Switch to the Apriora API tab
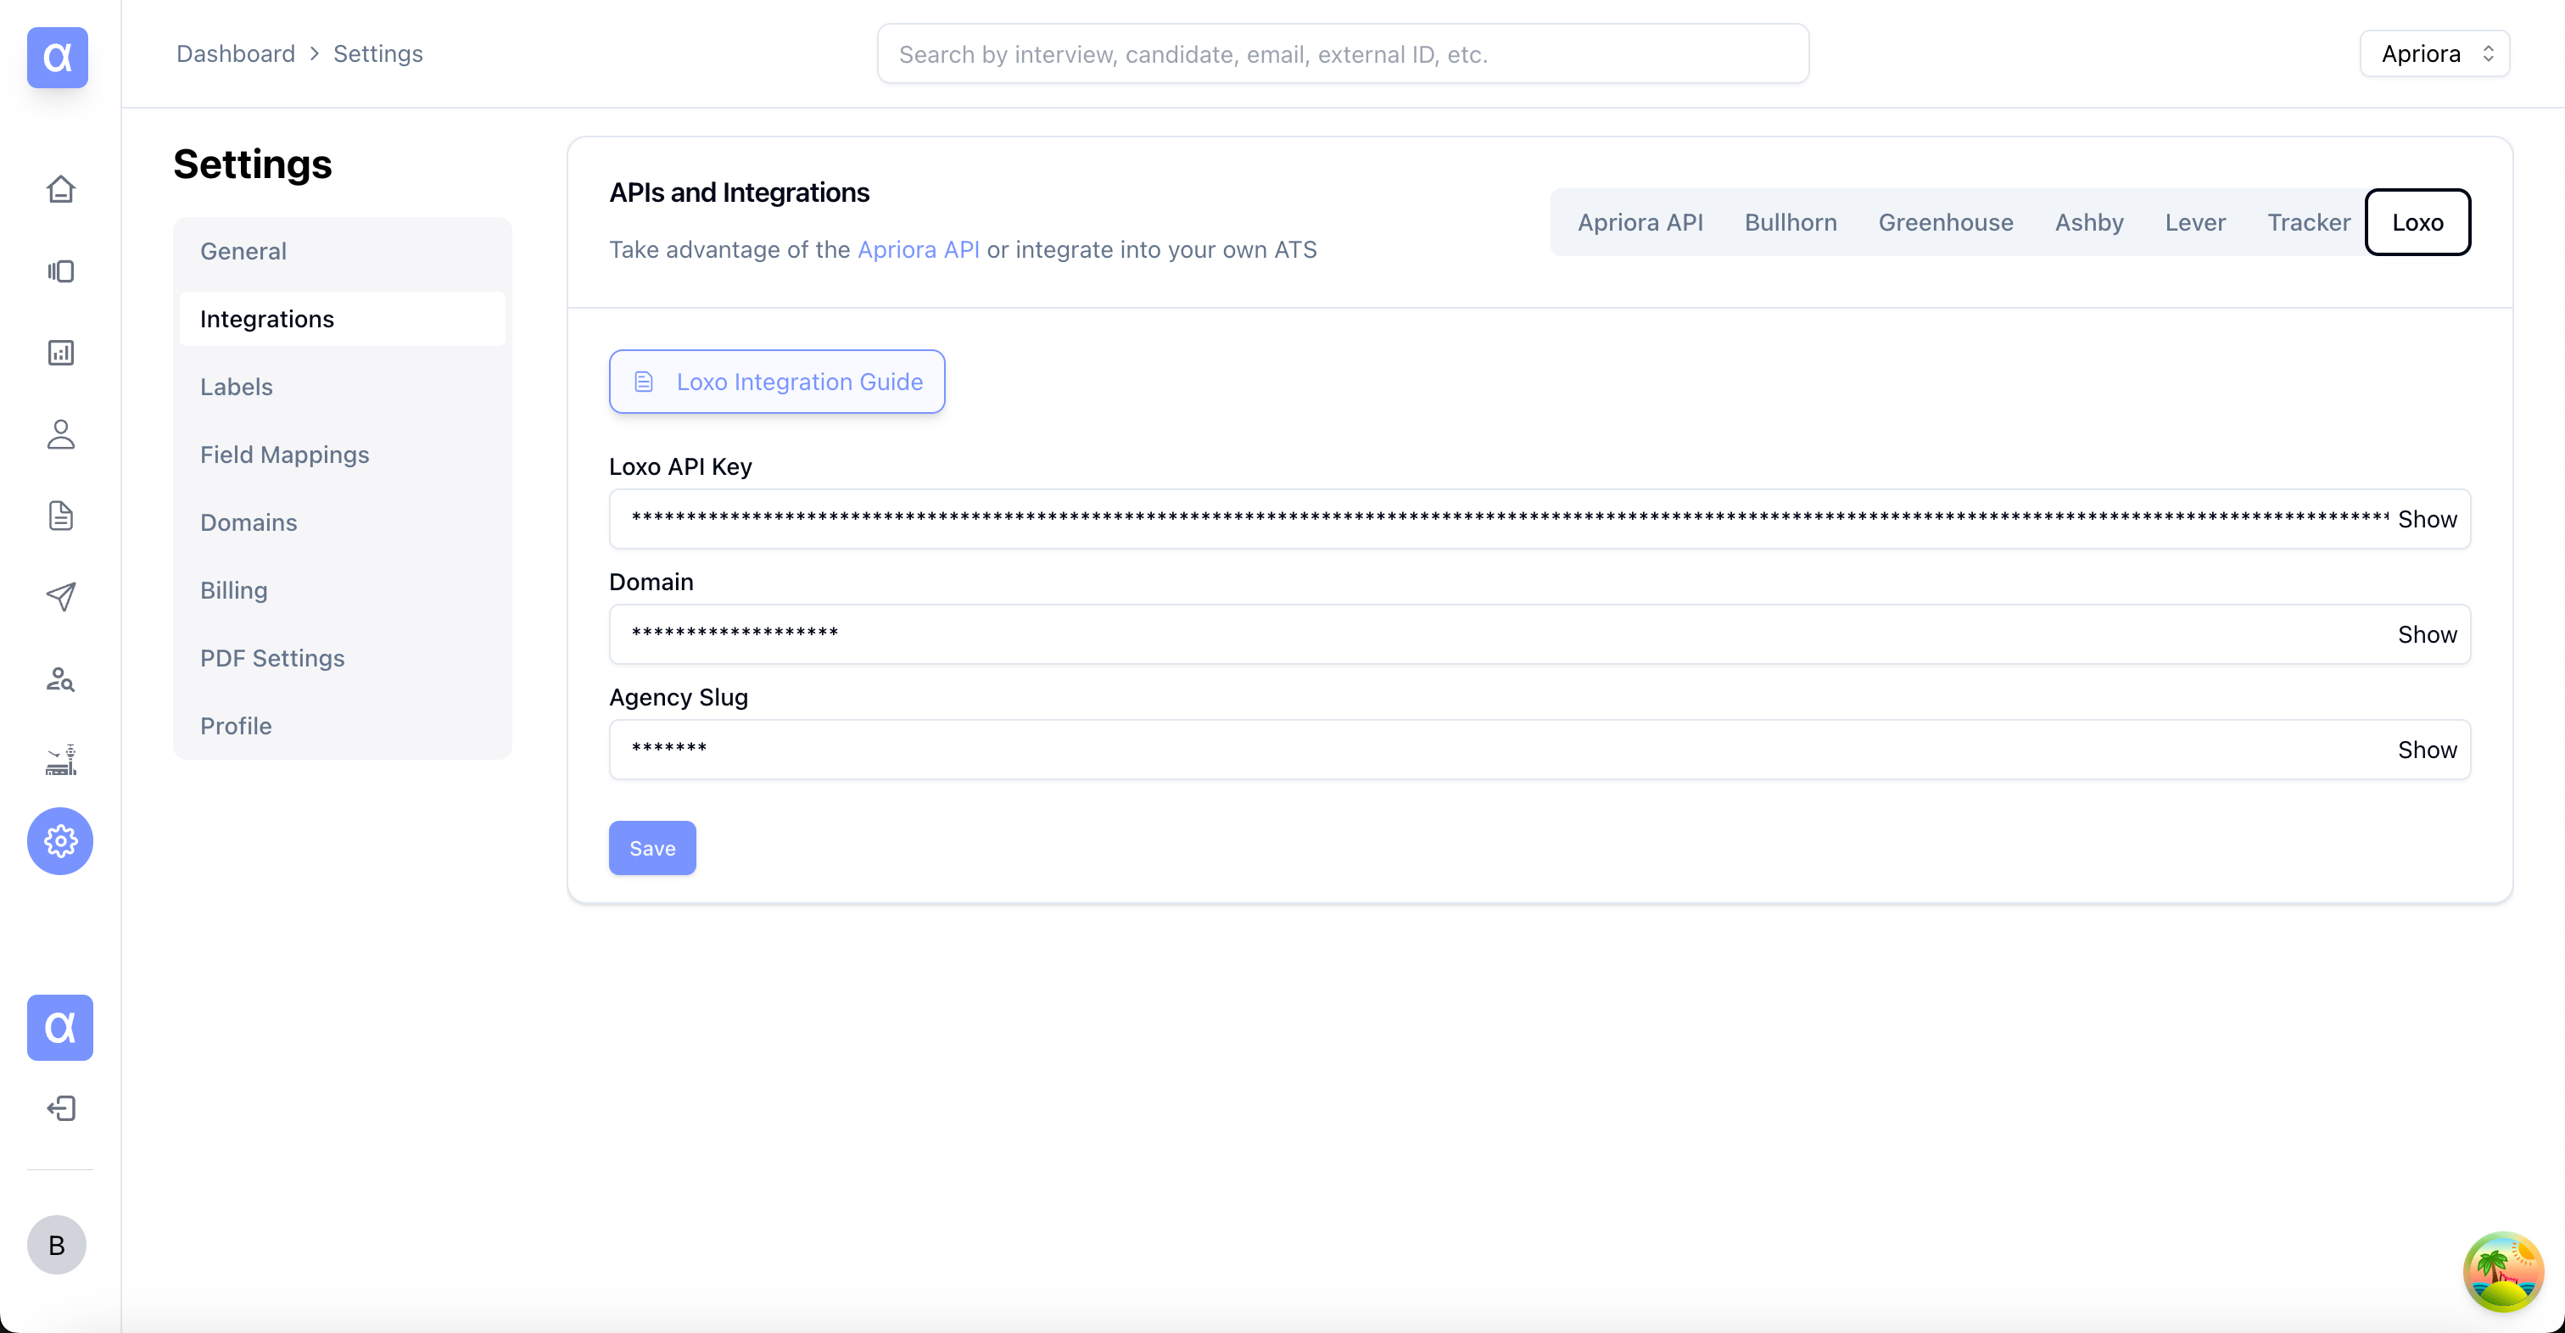The height and width of the screenshot is (1333, 2565). click(1640, 222)
